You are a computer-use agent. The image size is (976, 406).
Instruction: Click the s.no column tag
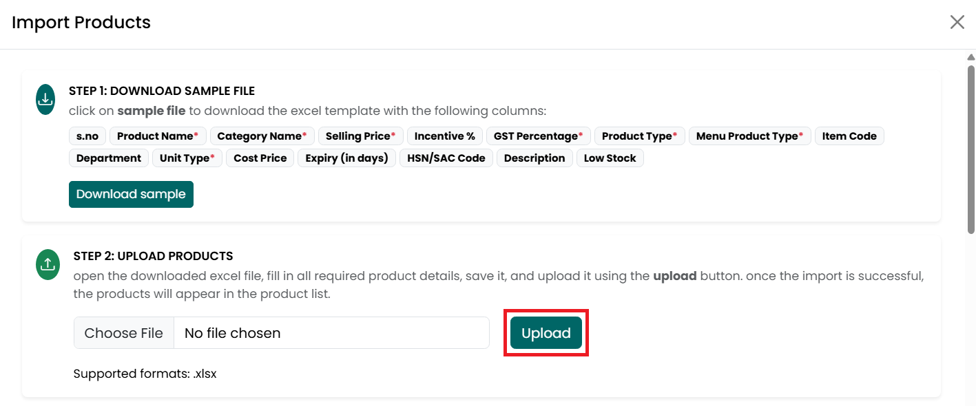coord(87,136)
